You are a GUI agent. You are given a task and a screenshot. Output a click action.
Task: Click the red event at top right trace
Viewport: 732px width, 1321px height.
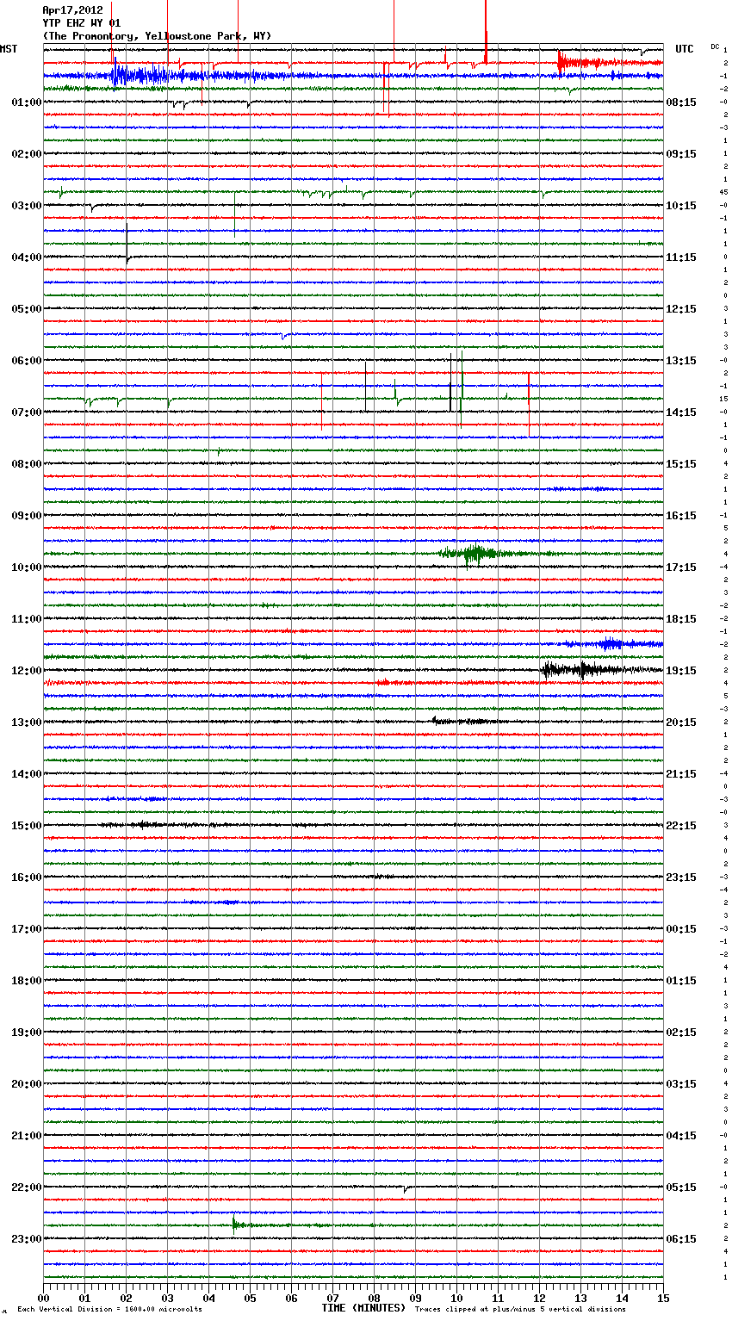point(594,62)
